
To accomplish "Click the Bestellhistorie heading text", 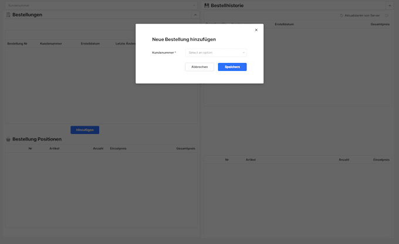I will (x=227, y=6).
